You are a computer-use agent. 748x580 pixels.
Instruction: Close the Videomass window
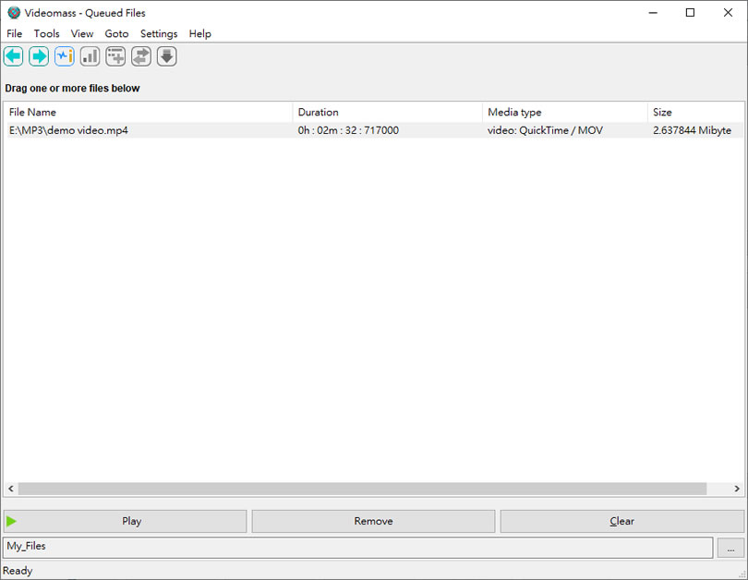pyautogui.click(x=728, y=13)
